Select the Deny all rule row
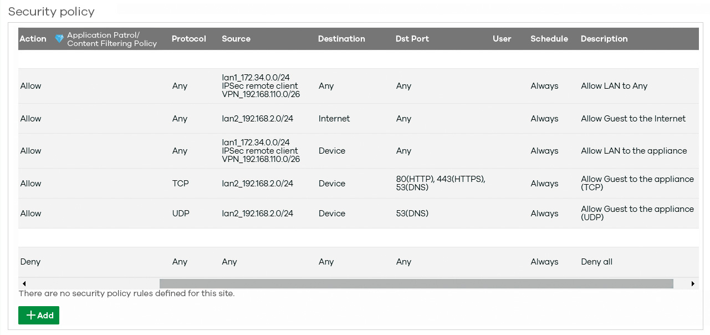 (359, 262)
